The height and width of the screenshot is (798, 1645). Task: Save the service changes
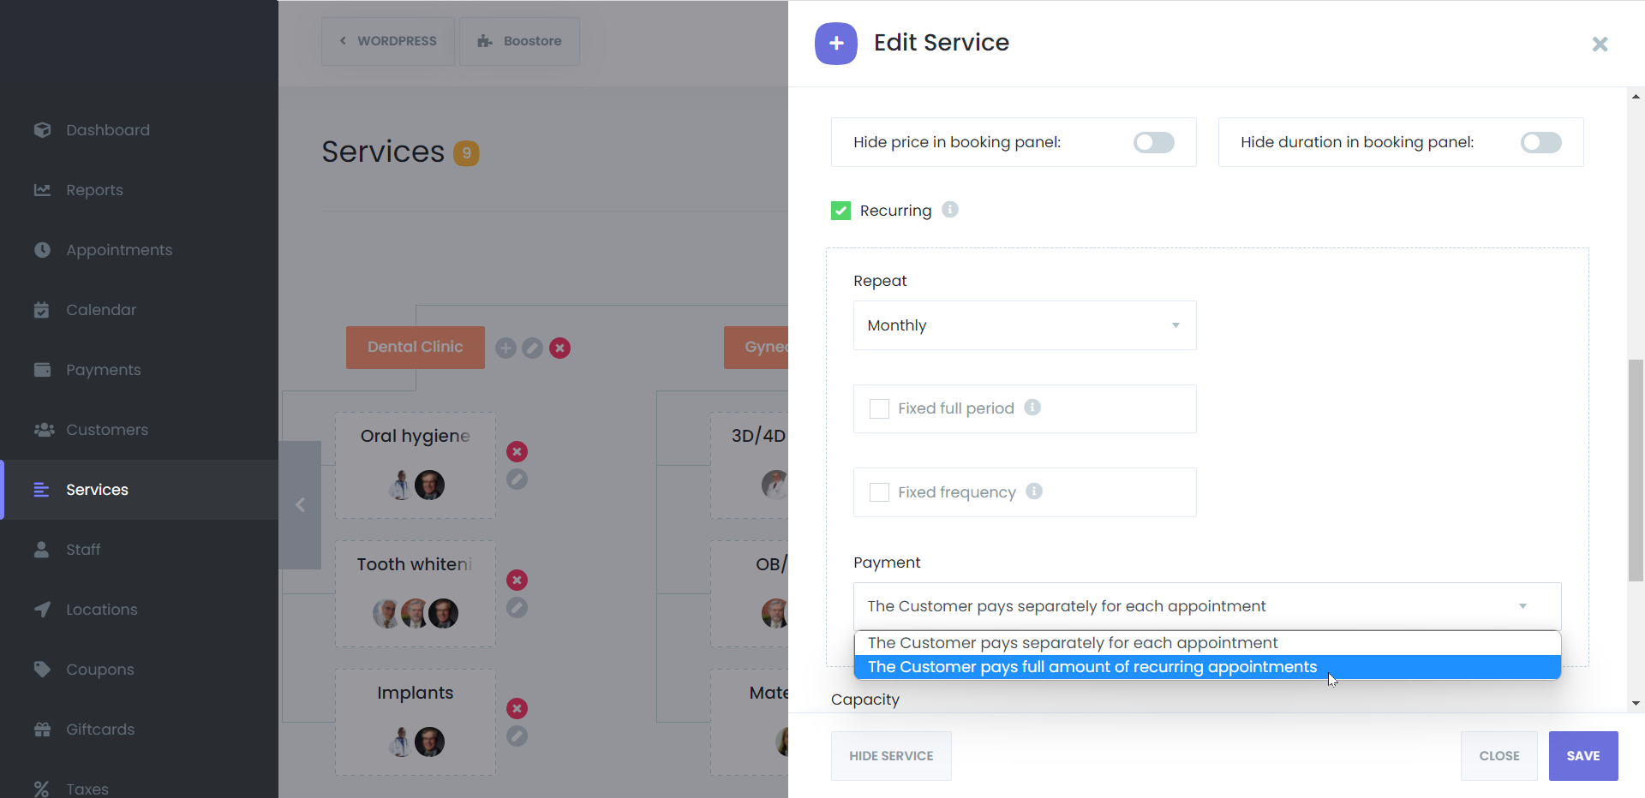tap(1582, 756)
